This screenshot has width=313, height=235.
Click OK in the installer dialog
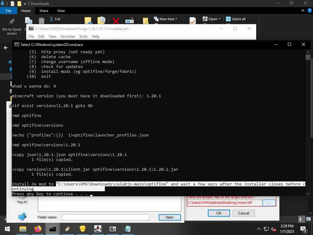pos(219,213)
